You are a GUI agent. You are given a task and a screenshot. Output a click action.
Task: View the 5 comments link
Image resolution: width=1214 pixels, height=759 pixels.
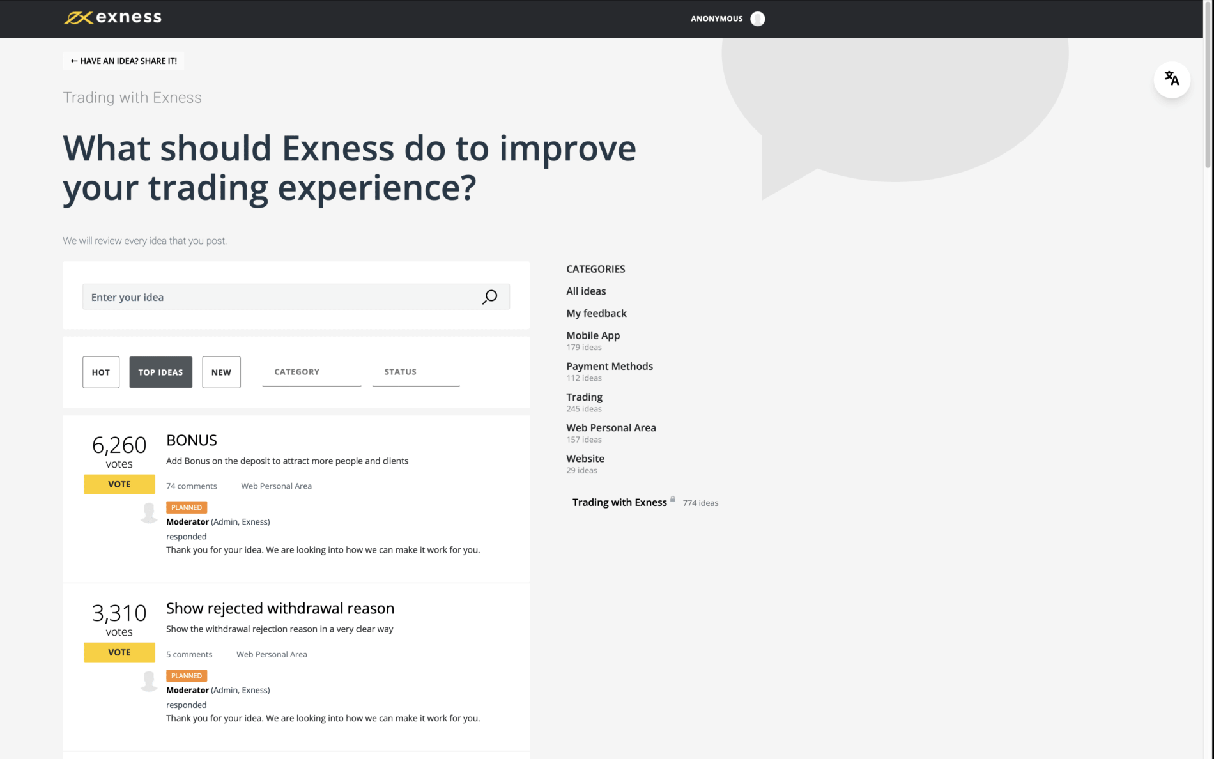click(189, 654)
